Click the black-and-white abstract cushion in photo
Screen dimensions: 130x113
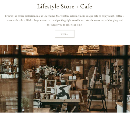point(63,92)
